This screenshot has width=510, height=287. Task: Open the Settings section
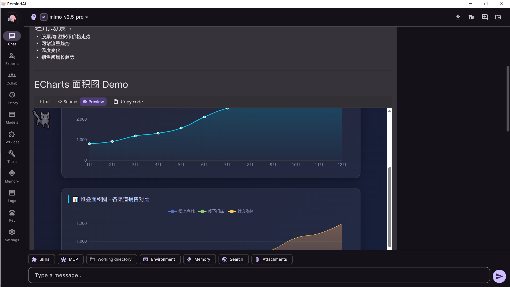[x=12, y=235]
